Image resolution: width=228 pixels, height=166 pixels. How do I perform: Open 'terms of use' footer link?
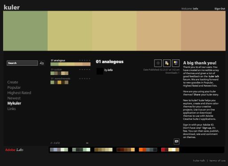click(x=217, y=161)
